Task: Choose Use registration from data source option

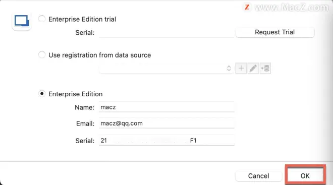Action: tap(42, 54)
